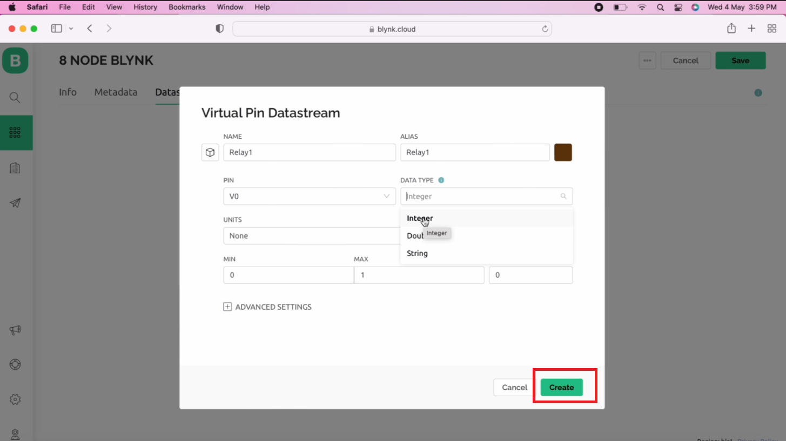
Task: Click the privacy shield icon in Safari
Action: [x=219, y=29]
